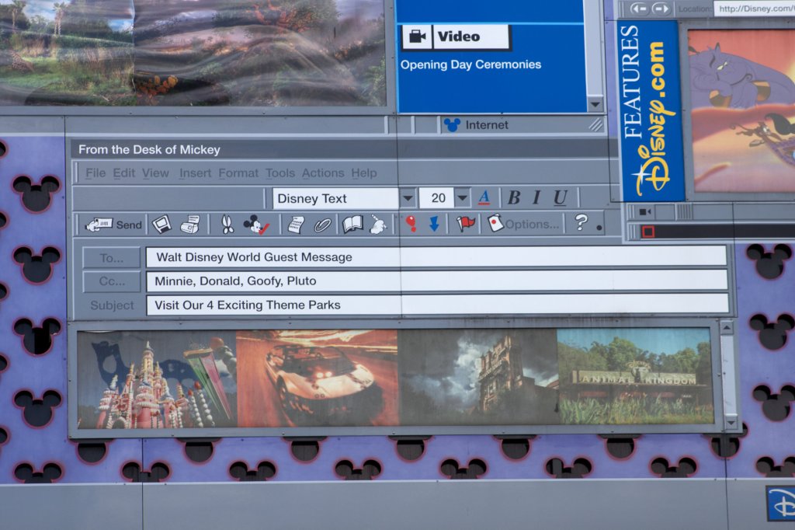Print the message using the printer icon
This screenshot has height=530, width=795.
[189, 225]
